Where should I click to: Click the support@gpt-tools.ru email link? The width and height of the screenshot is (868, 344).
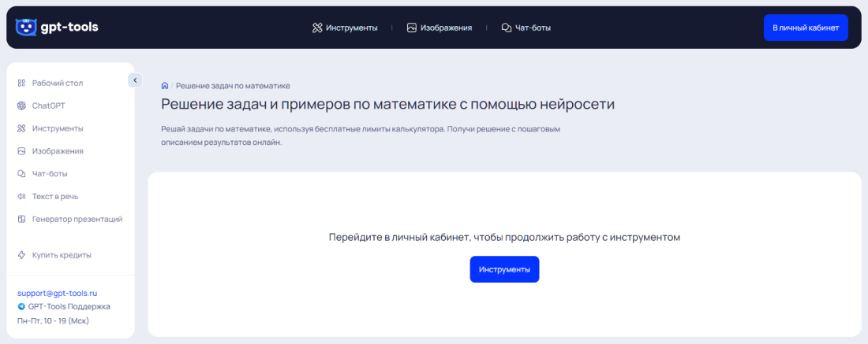coord(57,293)
